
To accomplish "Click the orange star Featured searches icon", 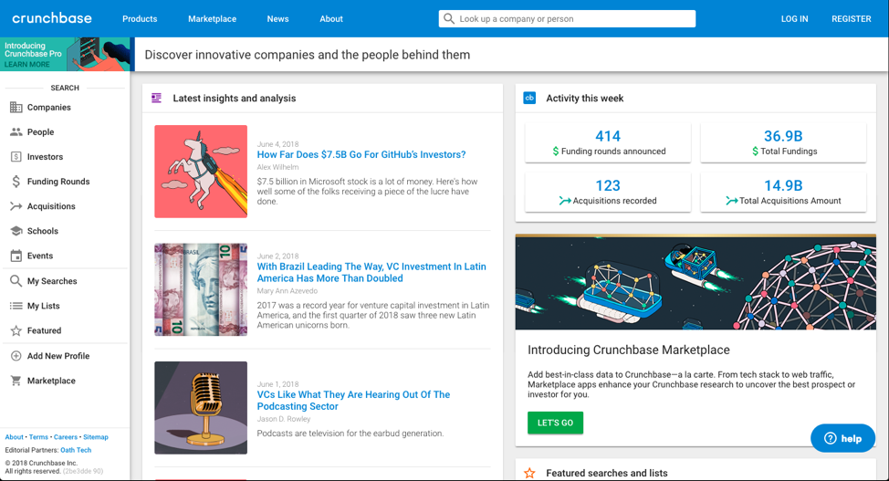I will 529,473.
